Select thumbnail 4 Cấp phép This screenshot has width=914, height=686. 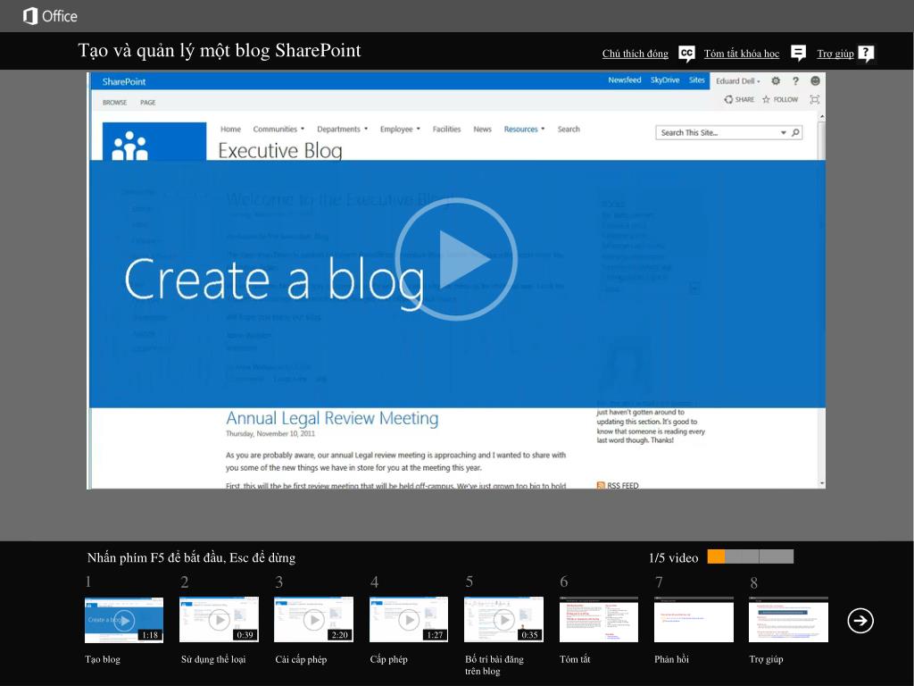point(409,620)
